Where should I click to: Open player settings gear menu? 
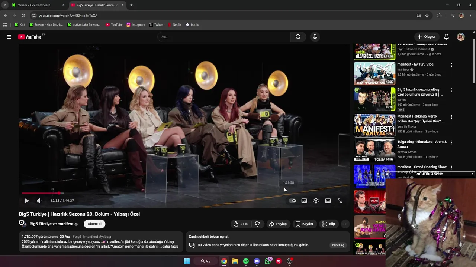(x=316, y=201)
